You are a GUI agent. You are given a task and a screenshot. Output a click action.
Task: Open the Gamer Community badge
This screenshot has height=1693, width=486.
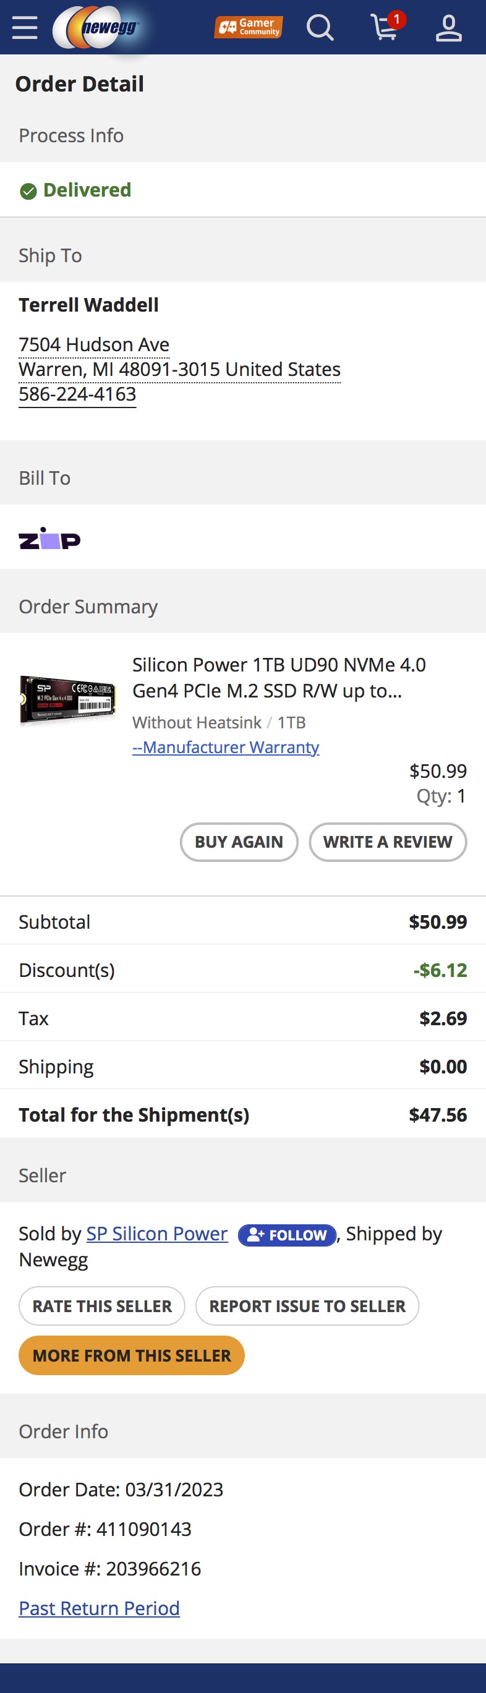point(249,27)
